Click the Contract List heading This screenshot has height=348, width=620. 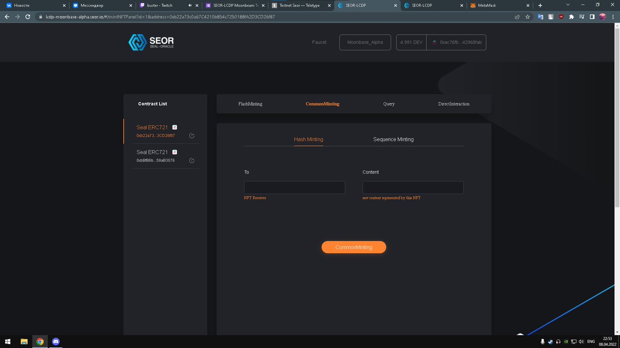tap(152, 104)
